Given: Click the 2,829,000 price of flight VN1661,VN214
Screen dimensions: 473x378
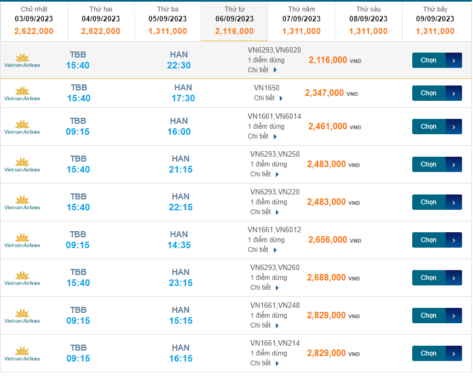Looking at the screenshot, I should tap(326, 353).
